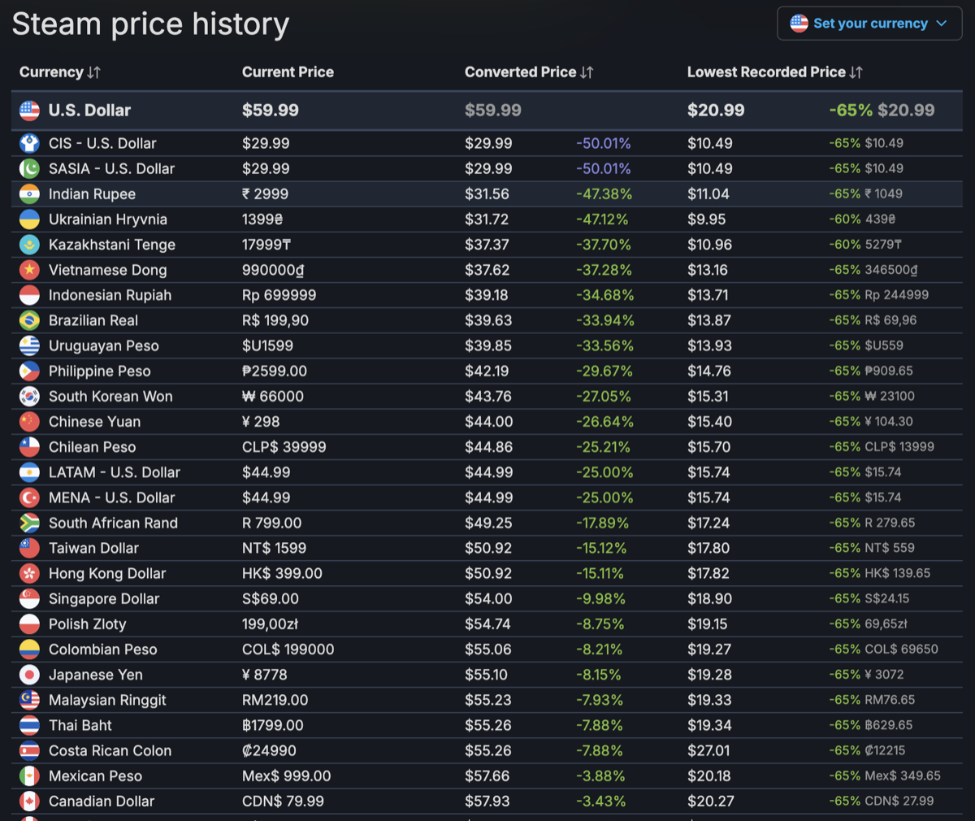Click the Chinese Yuan flag icon
The width and height of the screenshot is (975, 821).
point(29,421)
